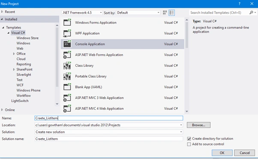Open the search options dropdown arrow

point(255,12)
